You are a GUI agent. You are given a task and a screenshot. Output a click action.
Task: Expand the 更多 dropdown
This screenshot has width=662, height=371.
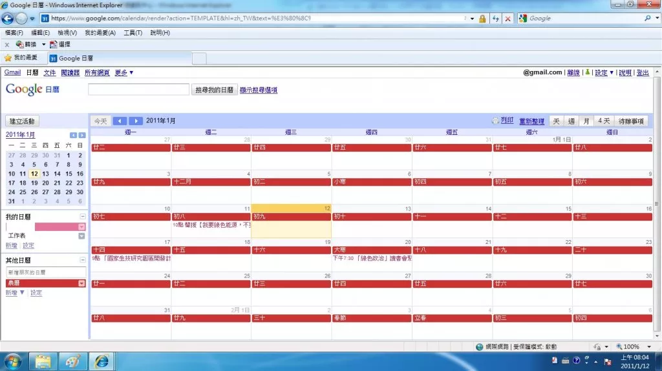pyautogui.click(x=124, y=72)
